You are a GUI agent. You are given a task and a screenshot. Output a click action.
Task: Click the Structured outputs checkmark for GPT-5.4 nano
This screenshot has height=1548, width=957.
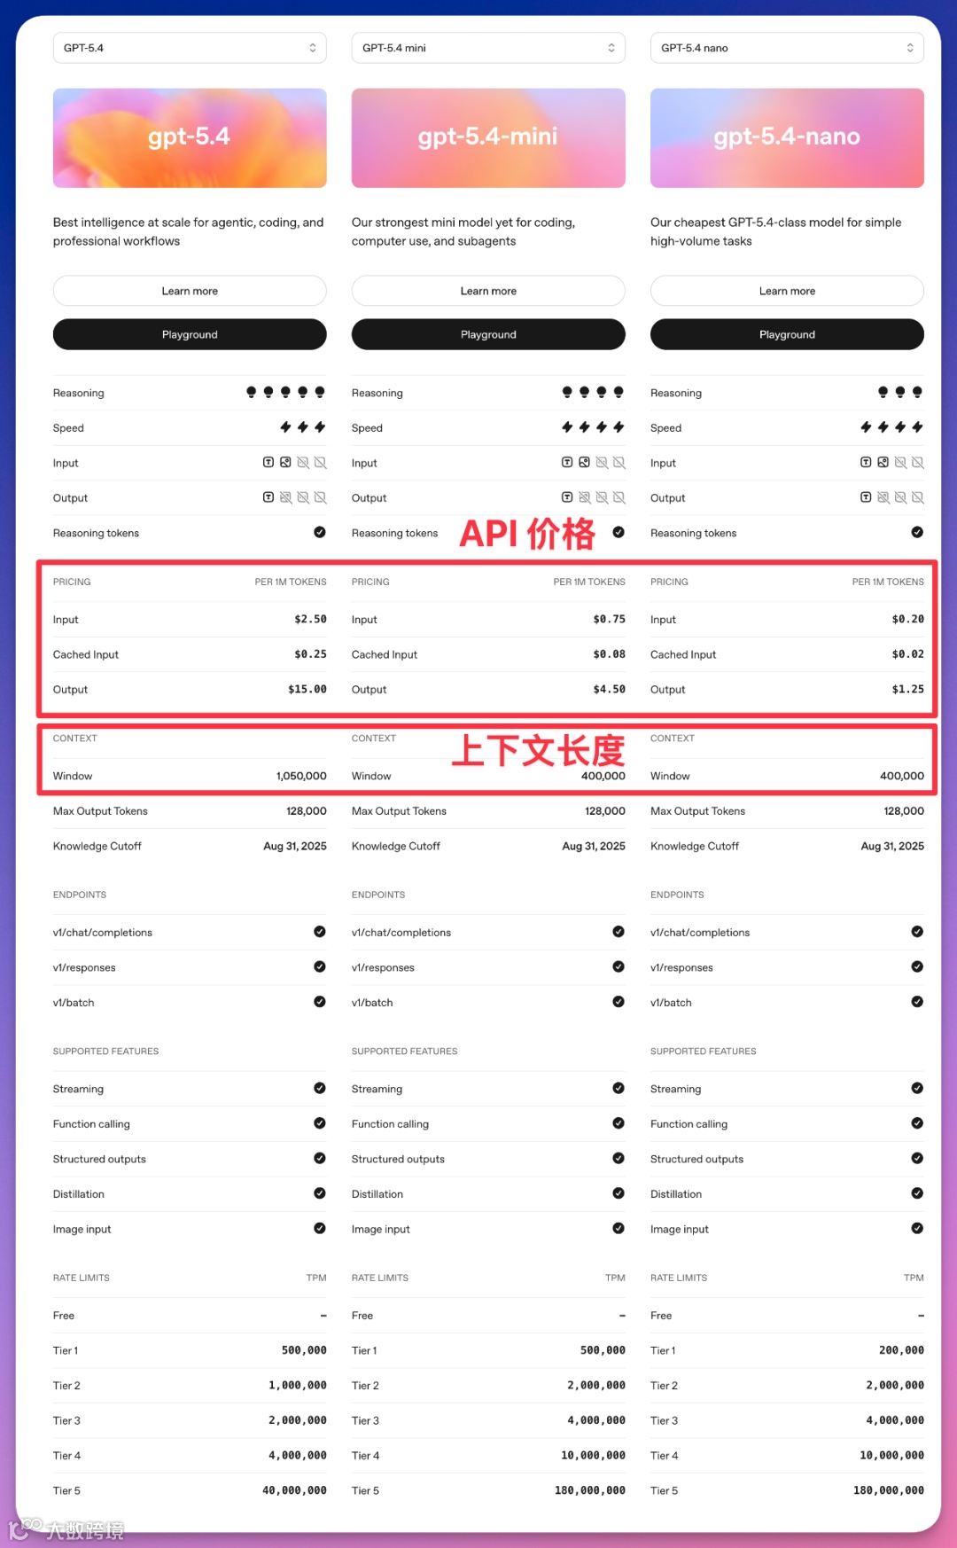(x=917, y=1158)
